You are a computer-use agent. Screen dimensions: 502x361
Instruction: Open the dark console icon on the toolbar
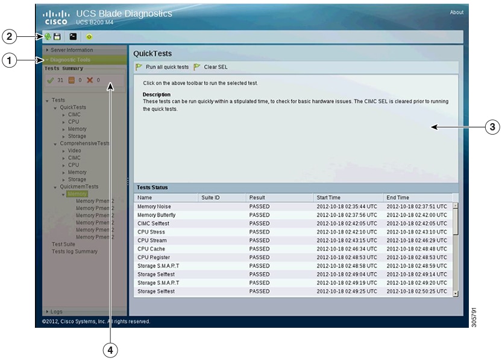(74, 36)
